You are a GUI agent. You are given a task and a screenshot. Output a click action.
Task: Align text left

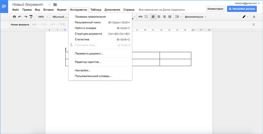pyautogui.click(x=153, y=17)
